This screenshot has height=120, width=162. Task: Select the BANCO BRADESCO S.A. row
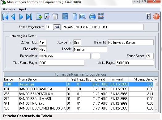[79, 94]
